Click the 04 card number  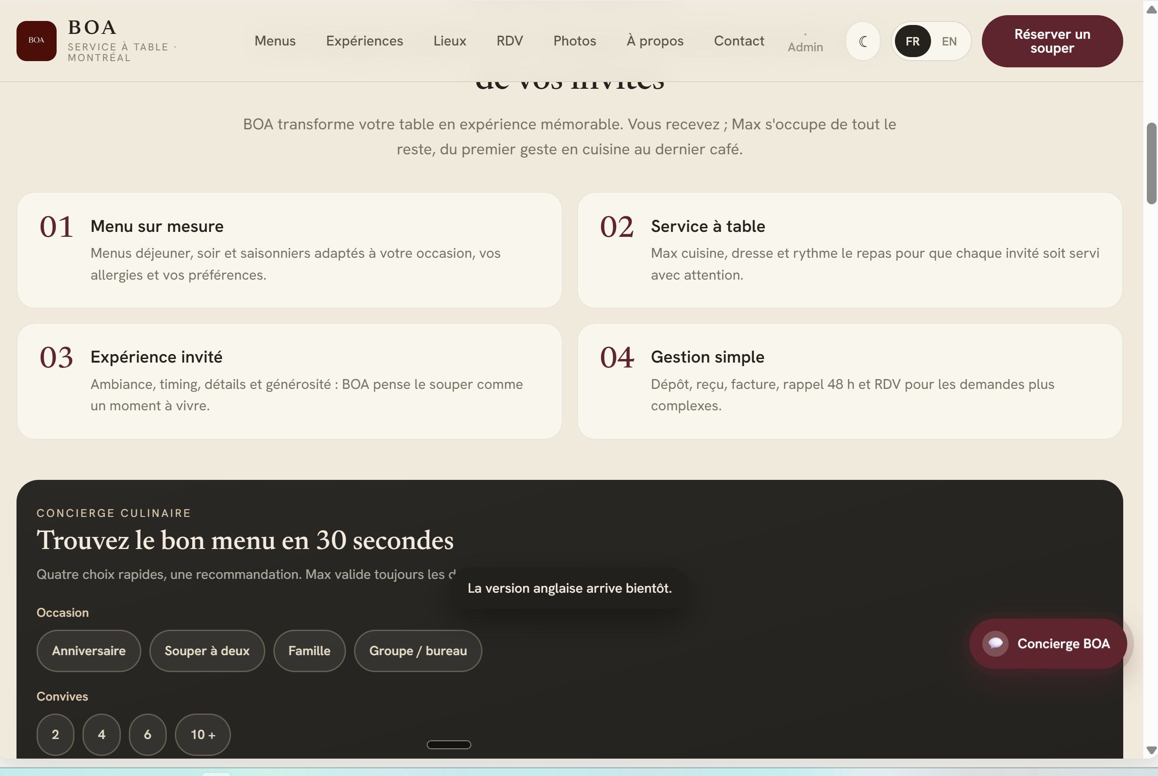click(617, 357)
